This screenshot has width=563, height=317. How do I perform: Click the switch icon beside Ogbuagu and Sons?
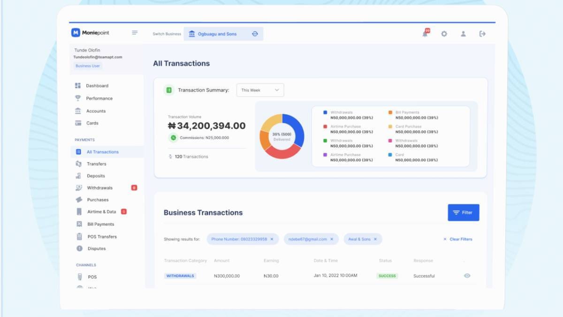[x=255, y=34]
